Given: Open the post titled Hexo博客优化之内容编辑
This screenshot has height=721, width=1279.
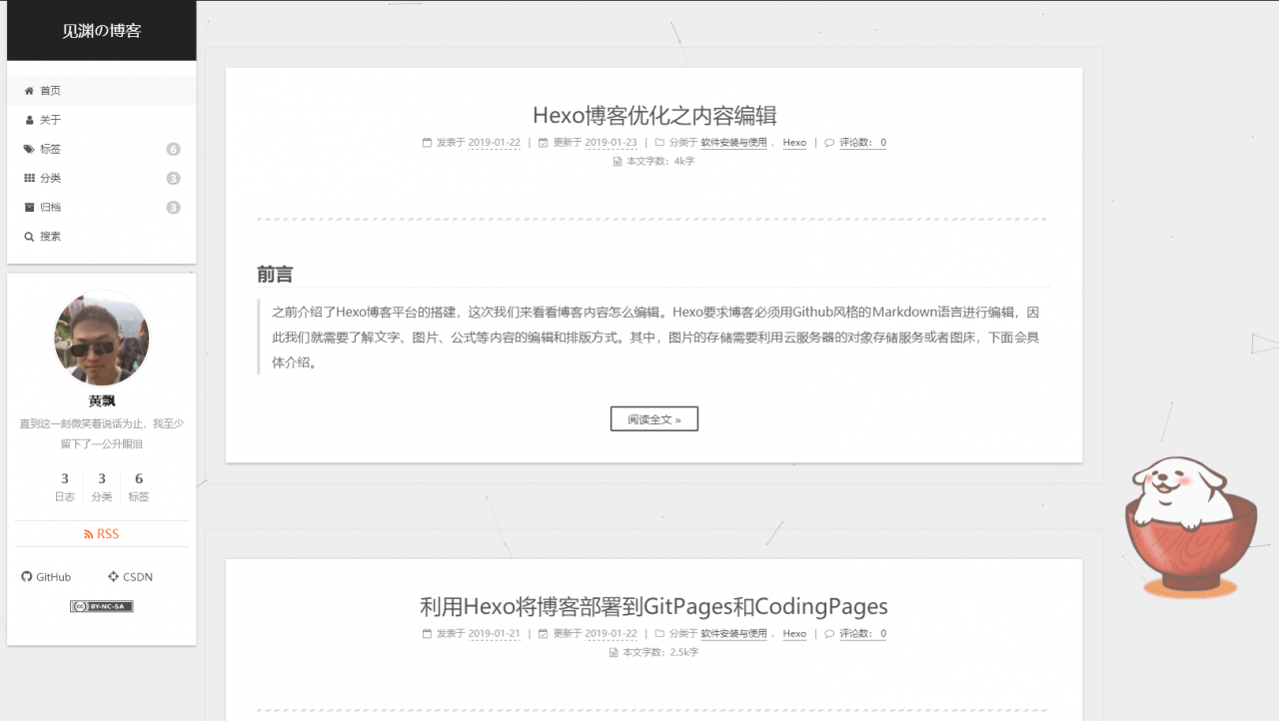Looking at the screenshot, I should [654, 115].
